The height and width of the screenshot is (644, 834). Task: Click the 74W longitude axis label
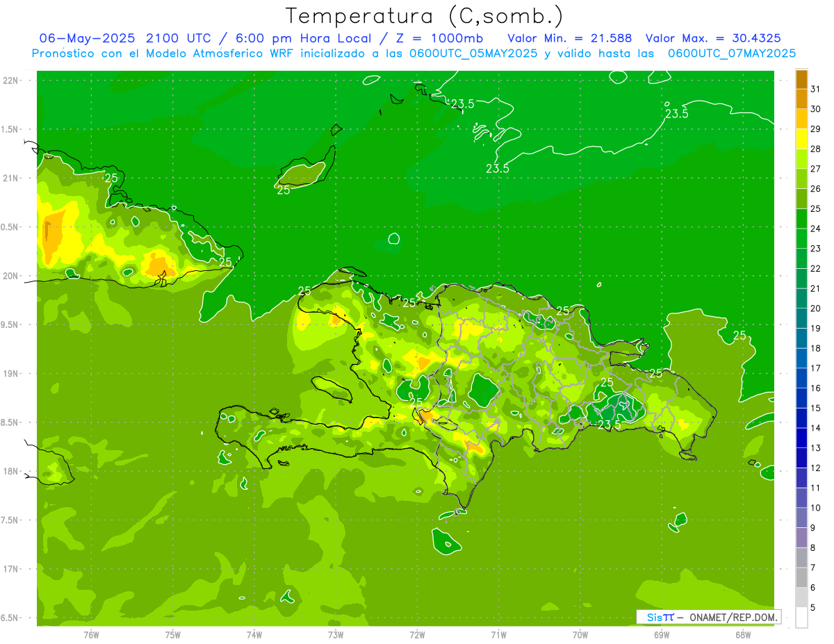(x=254, y=636)
